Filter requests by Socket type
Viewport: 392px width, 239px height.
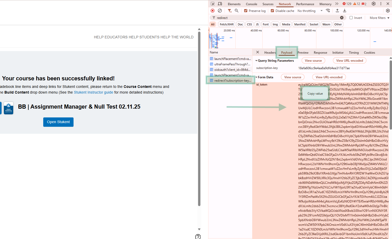click(314, 24)
